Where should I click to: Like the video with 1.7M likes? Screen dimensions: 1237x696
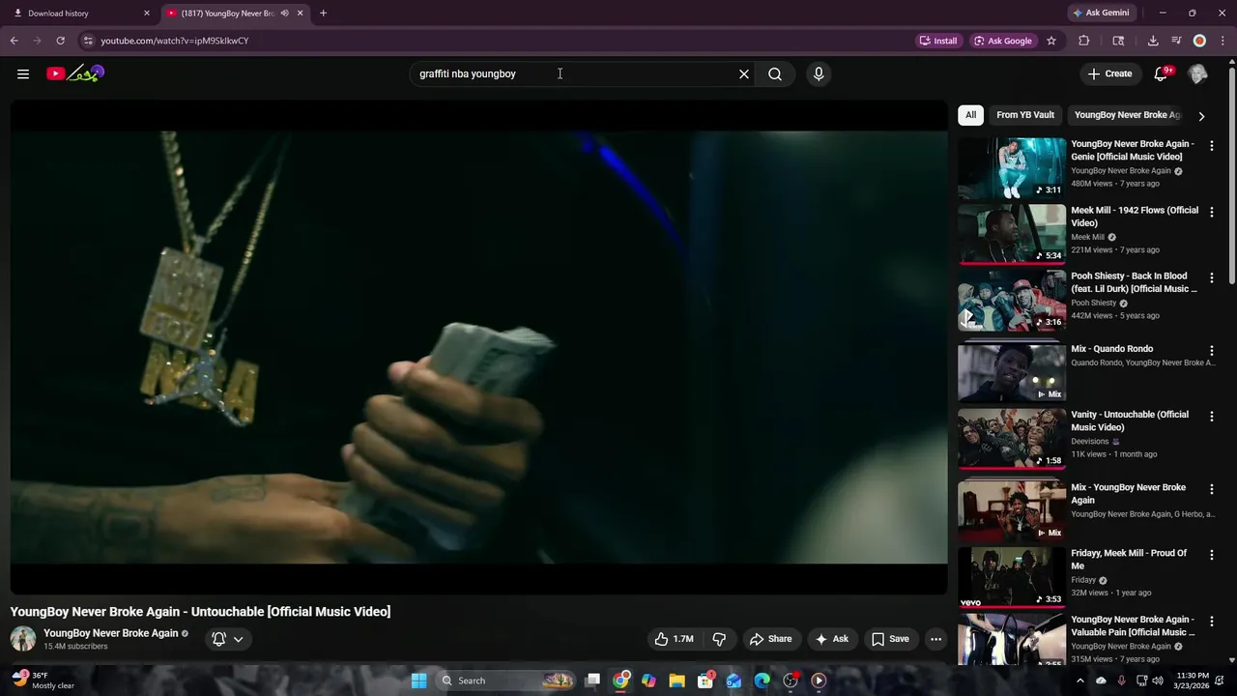click(x=675, y=639)
